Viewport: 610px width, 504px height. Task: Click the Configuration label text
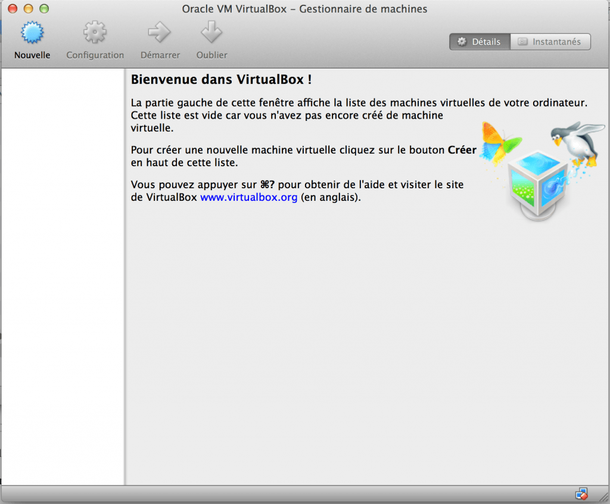point(95,55)
